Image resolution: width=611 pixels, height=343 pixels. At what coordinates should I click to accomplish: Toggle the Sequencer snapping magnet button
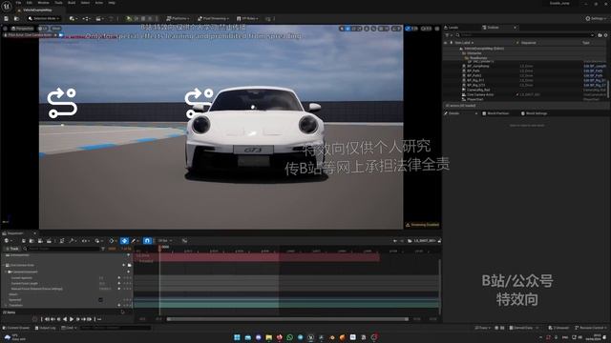[147, 241]
